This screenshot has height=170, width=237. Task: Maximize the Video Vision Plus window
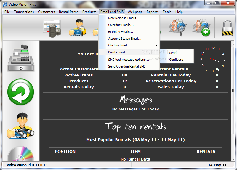point(217,3)
